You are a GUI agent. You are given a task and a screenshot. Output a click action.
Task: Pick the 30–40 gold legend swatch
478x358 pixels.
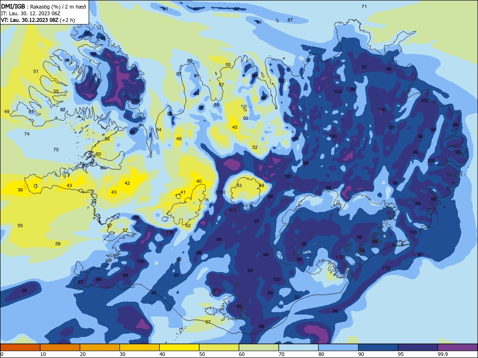click(x=140, y=347)
